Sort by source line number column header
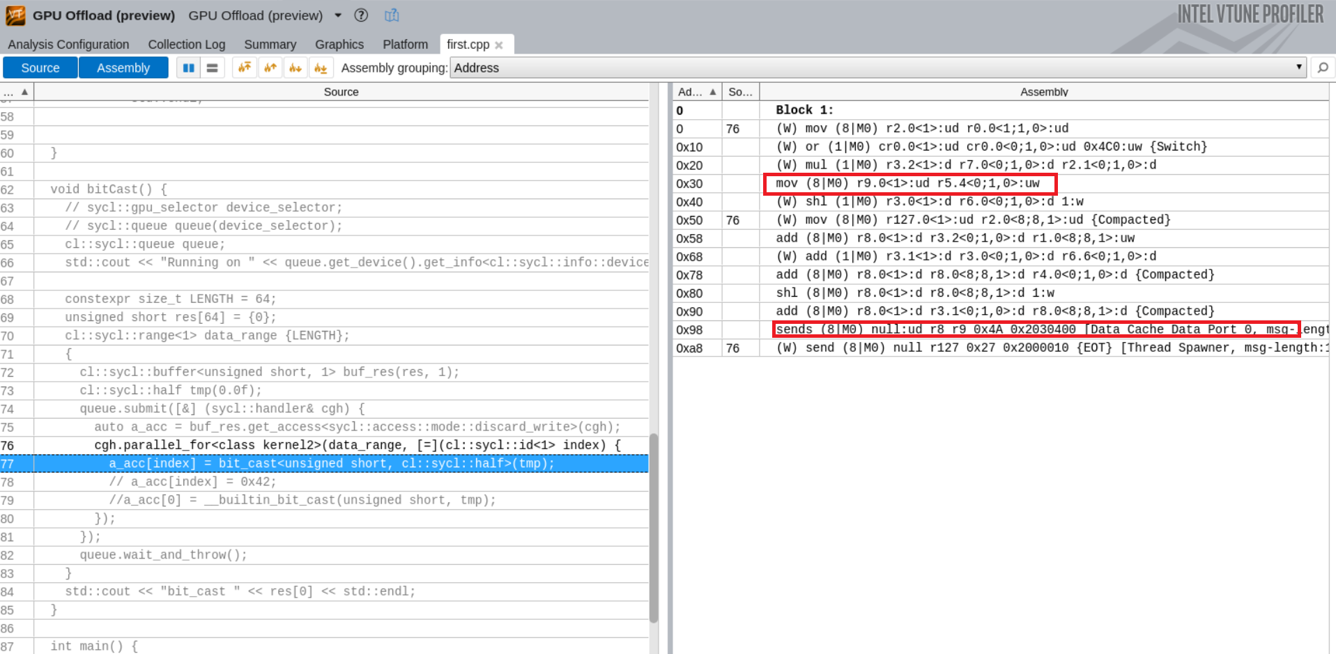 click(x=17, y=92)
